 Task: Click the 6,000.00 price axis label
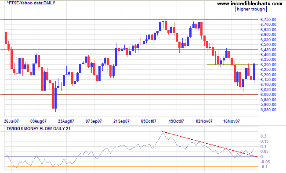click(x=268, y=95)
